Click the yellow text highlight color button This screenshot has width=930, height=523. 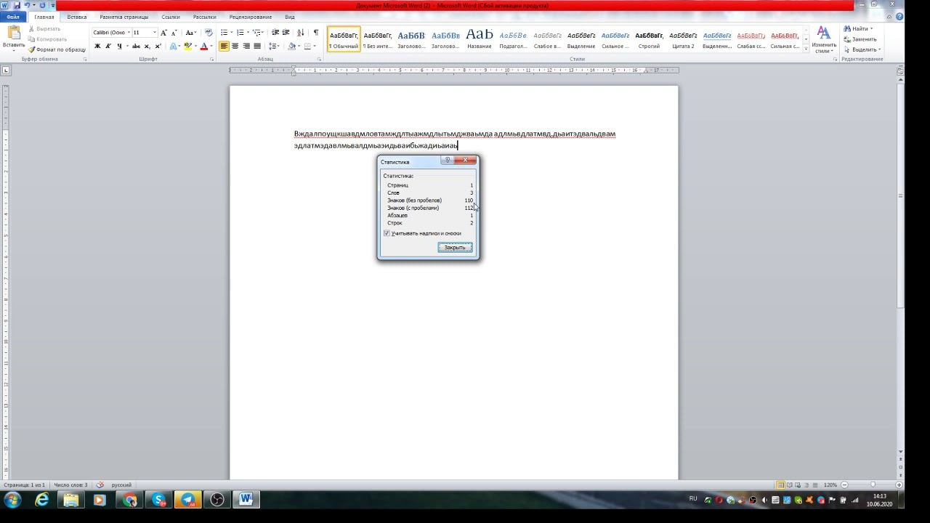[187, 46]
